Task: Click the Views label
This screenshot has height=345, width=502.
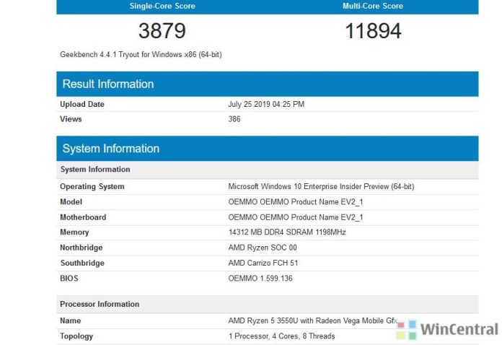Action: 71,119
